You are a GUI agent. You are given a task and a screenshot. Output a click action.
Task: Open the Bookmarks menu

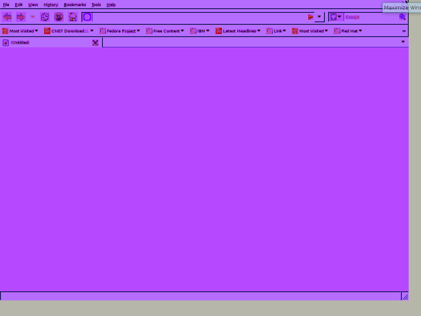coord(75,5)
